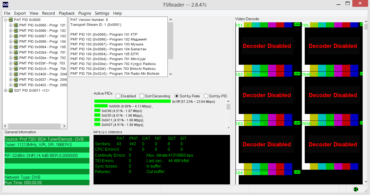Click 'PAT Version Number: 6' text
The width and height of the screenshot is (370, 195).
coord(89,20)
